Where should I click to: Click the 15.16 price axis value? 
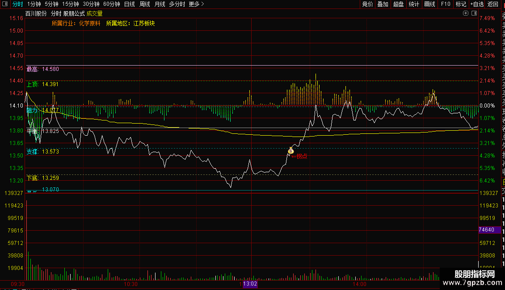16,18
